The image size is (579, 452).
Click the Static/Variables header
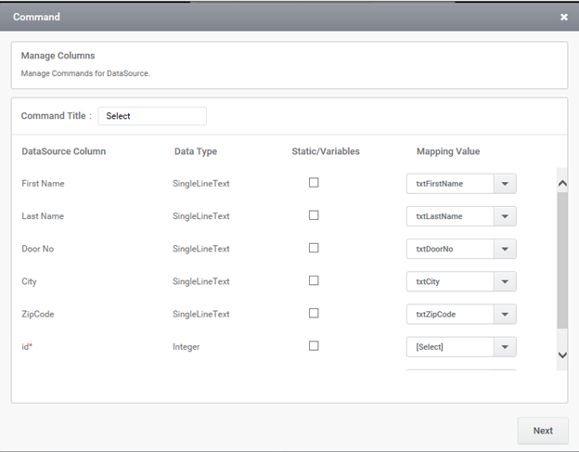coord(326,151)
